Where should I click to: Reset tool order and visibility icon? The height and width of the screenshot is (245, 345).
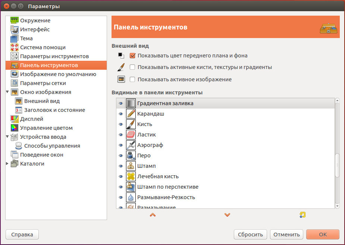click(302, 215)
